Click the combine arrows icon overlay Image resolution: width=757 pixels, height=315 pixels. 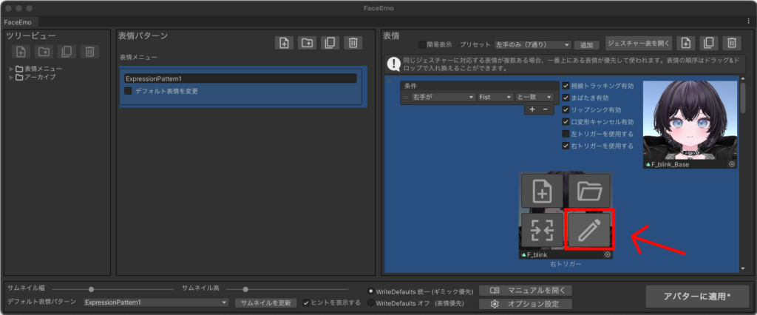tap(543, 229)
